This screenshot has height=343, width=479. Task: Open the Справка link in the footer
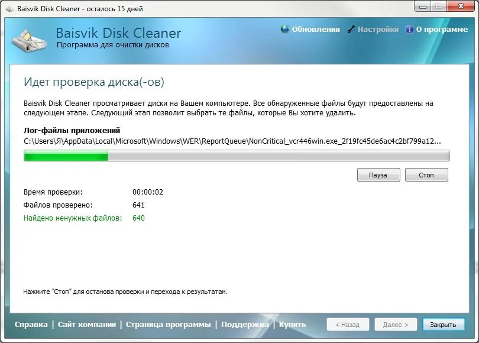pyautogui.click(x=31, y=324)
